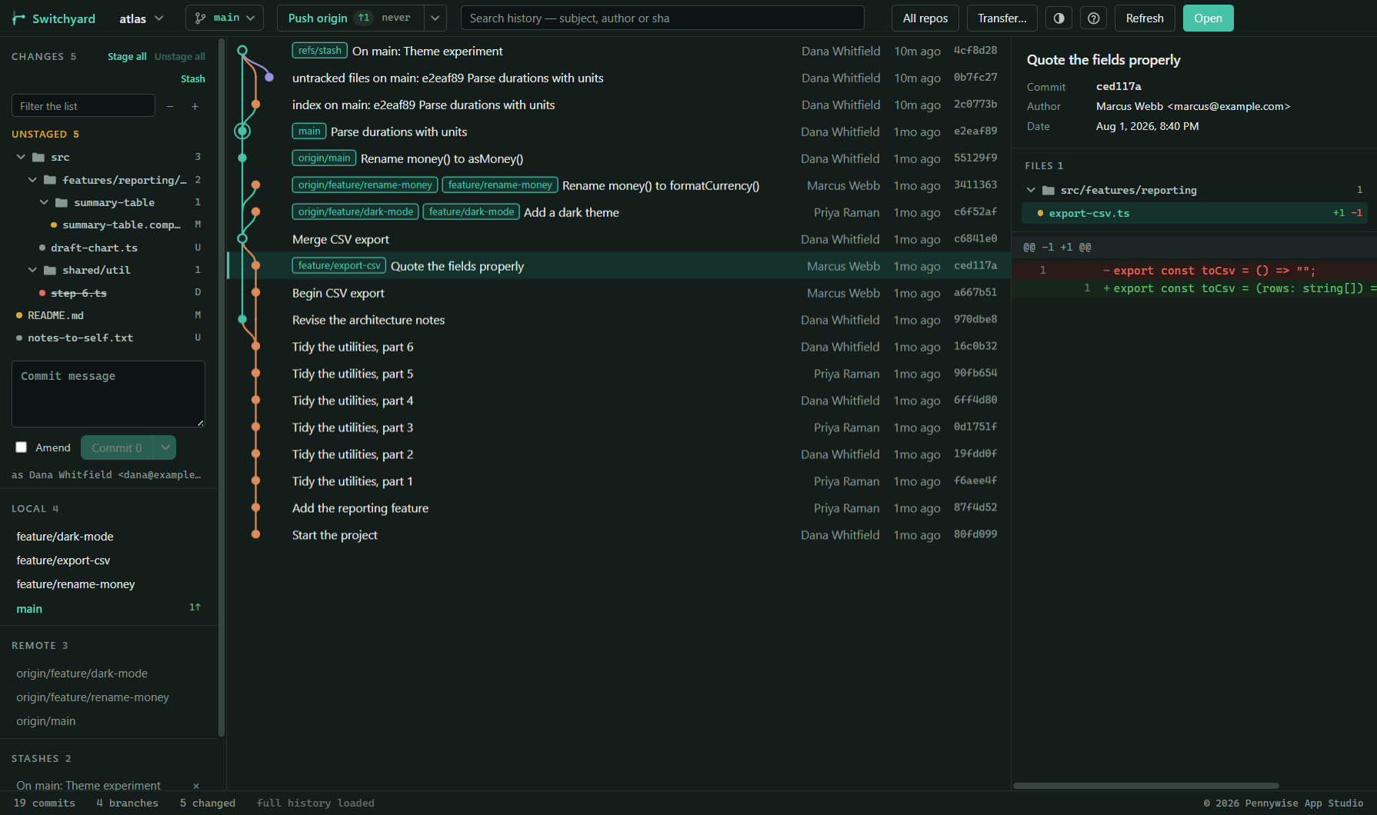Screen dimensions: 1377x815
Task: Collapse the shared/util folder
Action: pos(32,270)
